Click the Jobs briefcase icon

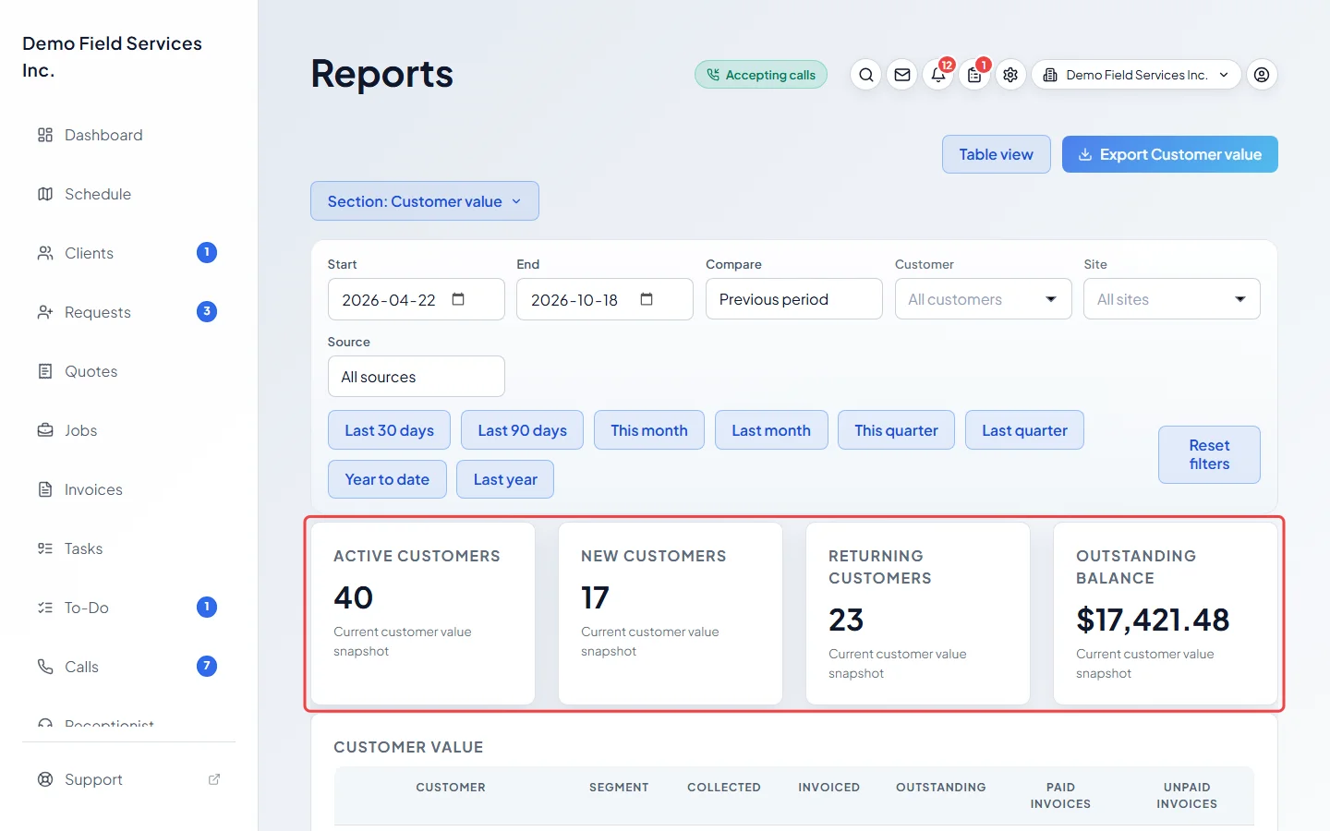pyautogui.click(x=45, y=430)
